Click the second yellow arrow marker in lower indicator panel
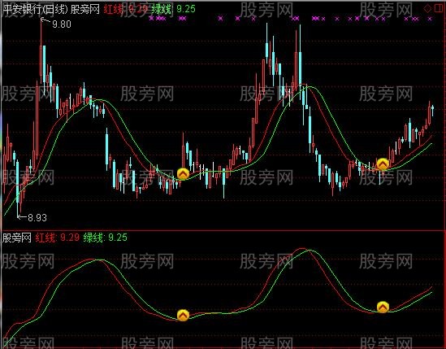The image size is (446, 349). click(383, 307)
